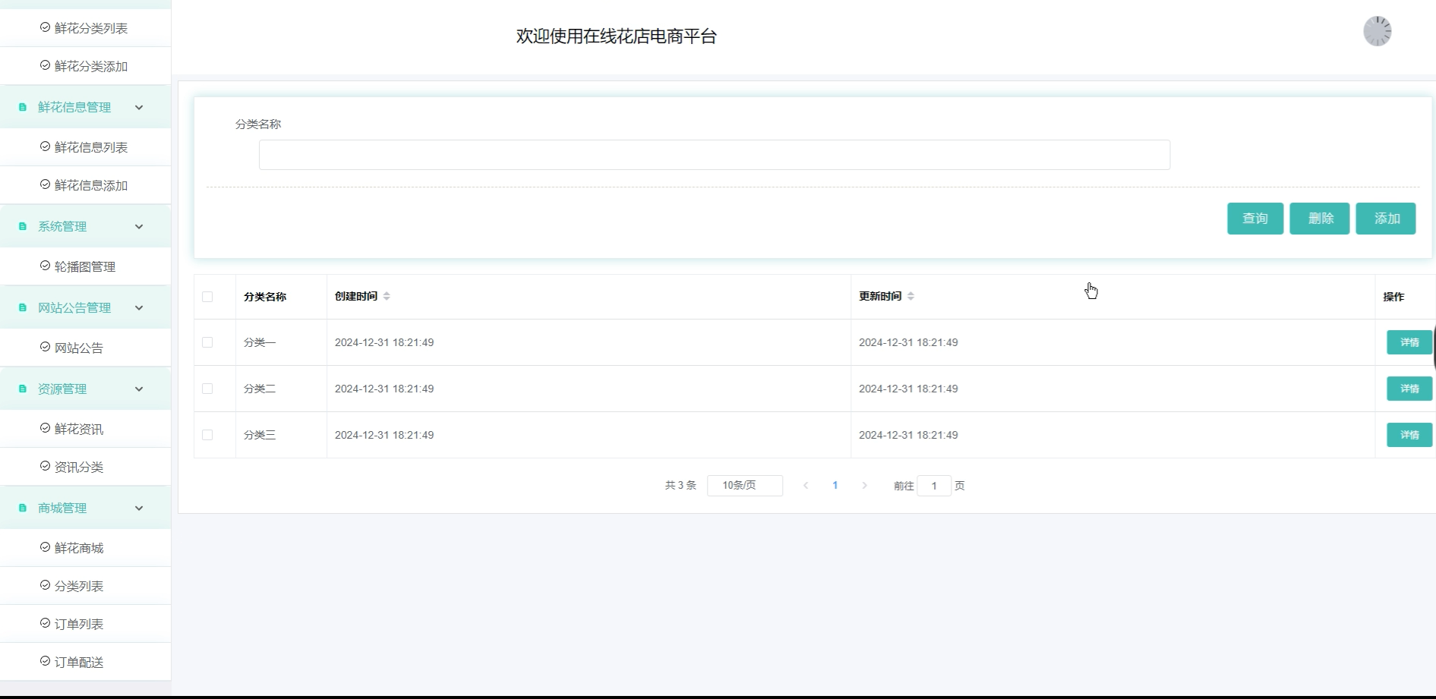
Task: Click the 商城管理 document icon
Action: (x=22, y=508)
